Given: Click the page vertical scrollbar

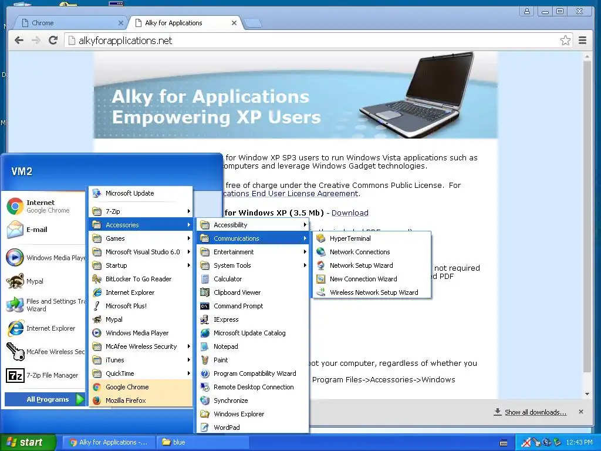Looking at the screenshot, I should [587, 217].
